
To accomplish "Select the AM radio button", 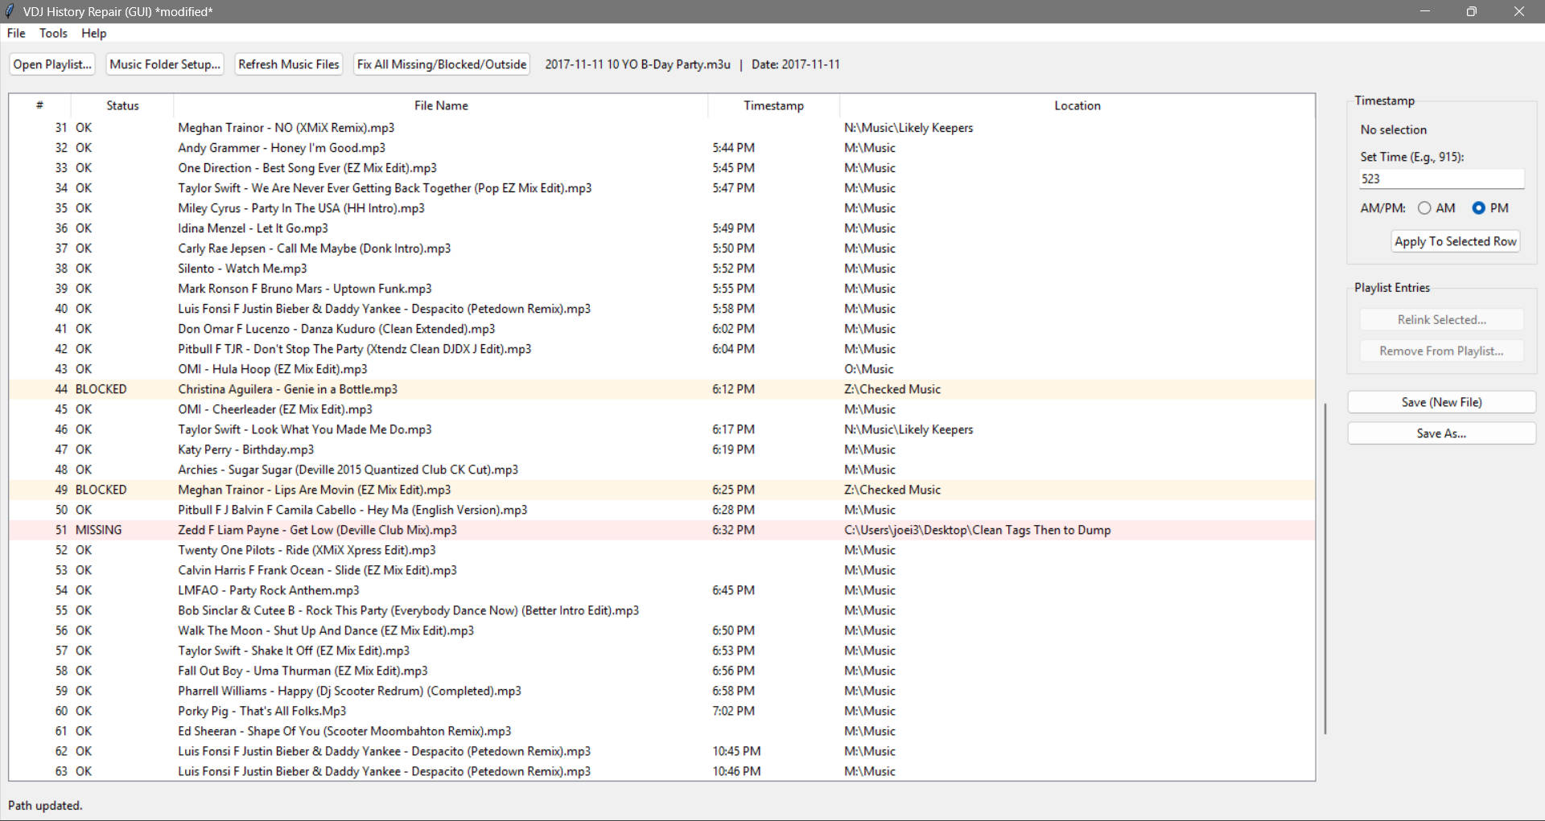I will click(1424, 208).
